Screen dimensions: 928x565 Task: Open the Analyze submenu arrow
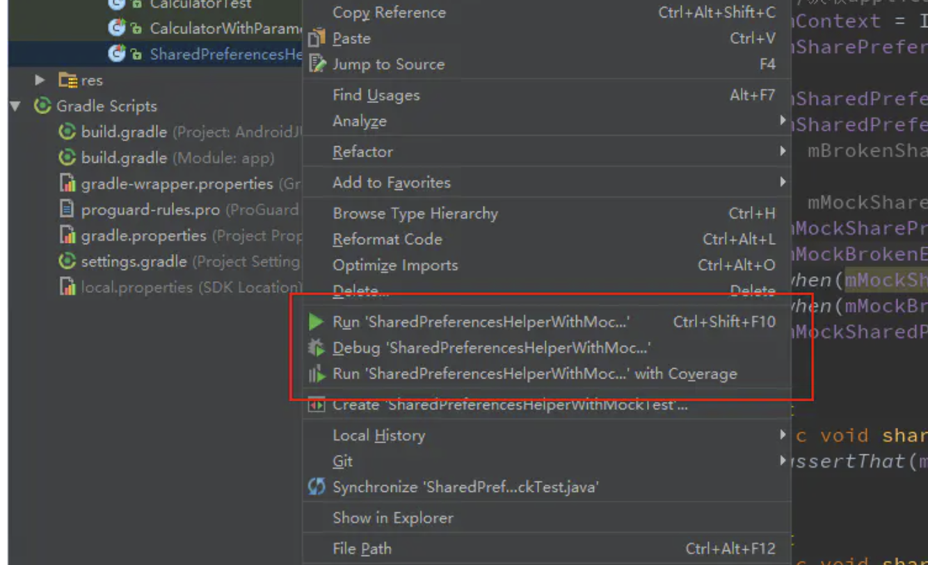pyautogui.click(x=783, y=121)
